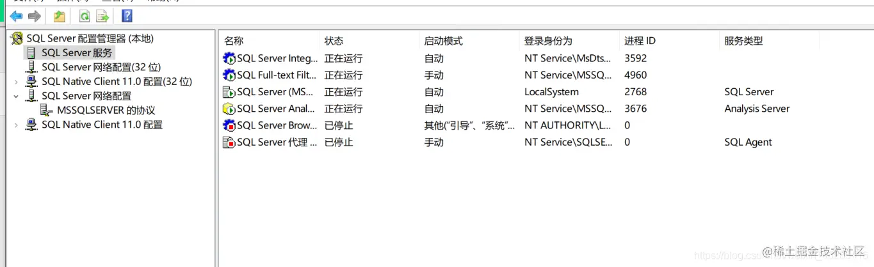The width and height of the screenshot is (874, 267).
Task: Click 已停止 in the SQL Server 代理 row
Action: click(x=339, y=142)
